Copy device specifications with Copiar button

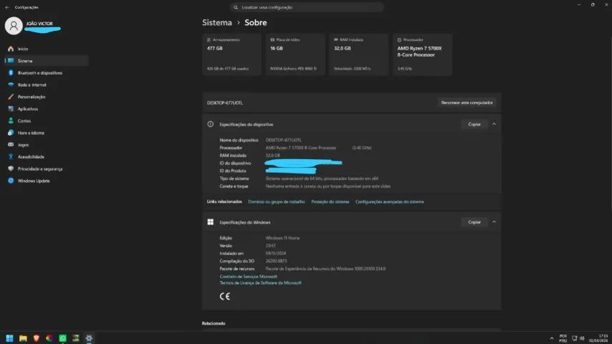[x=474, y=124]
